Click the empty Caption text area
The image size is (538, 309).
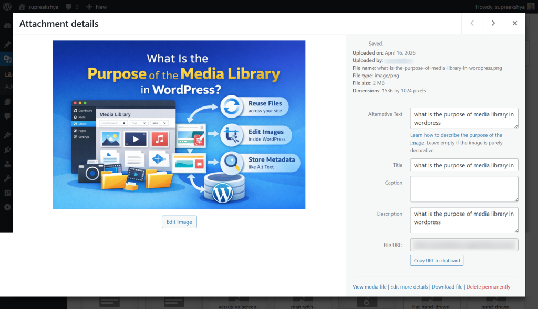tap(463, 189)
